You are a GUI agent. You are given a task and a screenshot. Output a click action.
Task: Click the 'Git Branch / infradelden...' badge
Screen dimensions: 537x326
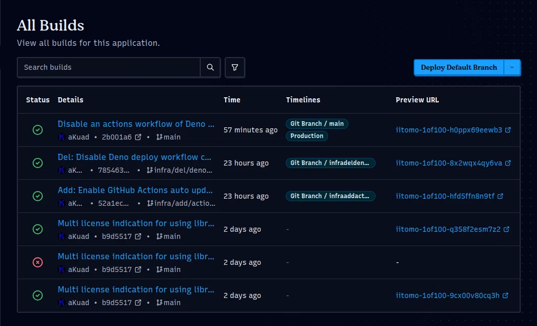point(331,163)
